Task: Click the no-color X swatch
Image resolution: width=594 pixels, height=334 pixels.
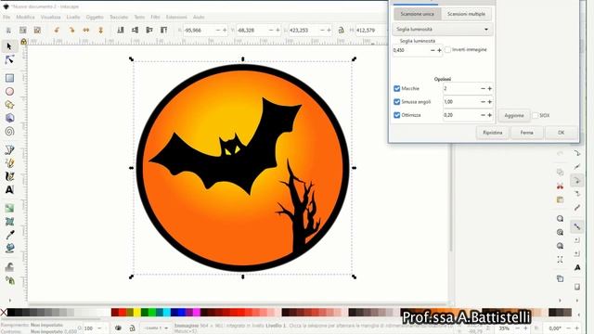Action: pos(4,312)
